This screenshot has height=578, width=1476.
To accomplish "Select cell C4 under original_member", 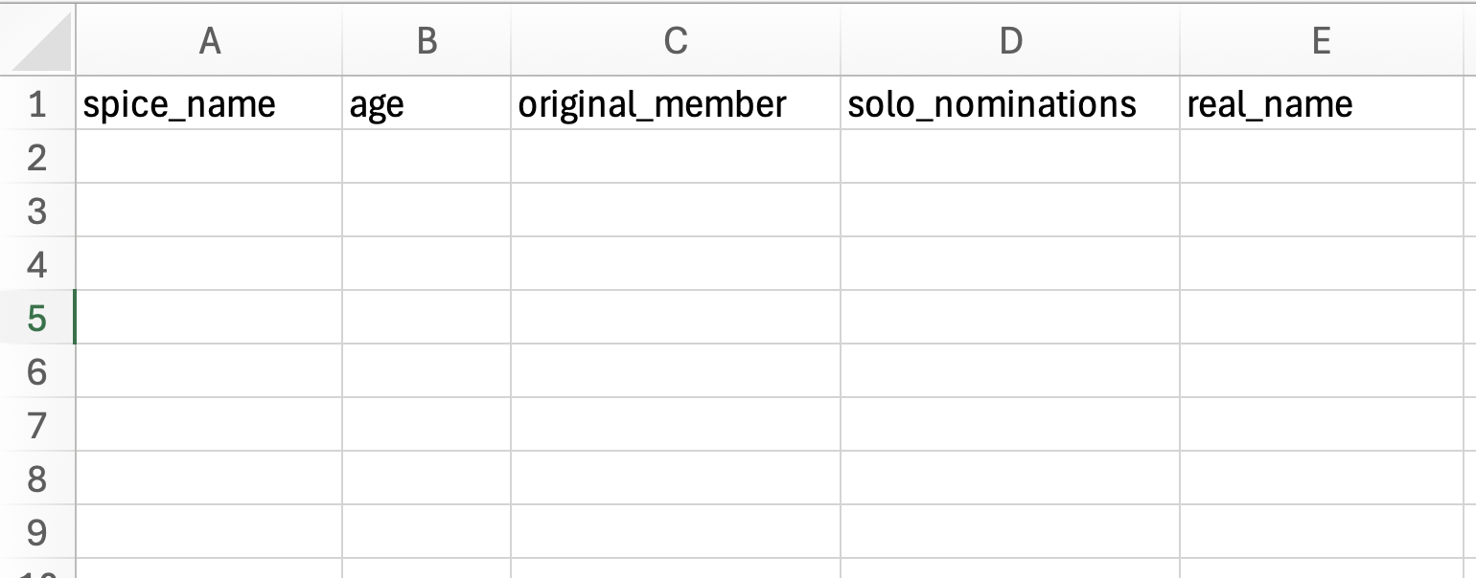I will 676,264.
